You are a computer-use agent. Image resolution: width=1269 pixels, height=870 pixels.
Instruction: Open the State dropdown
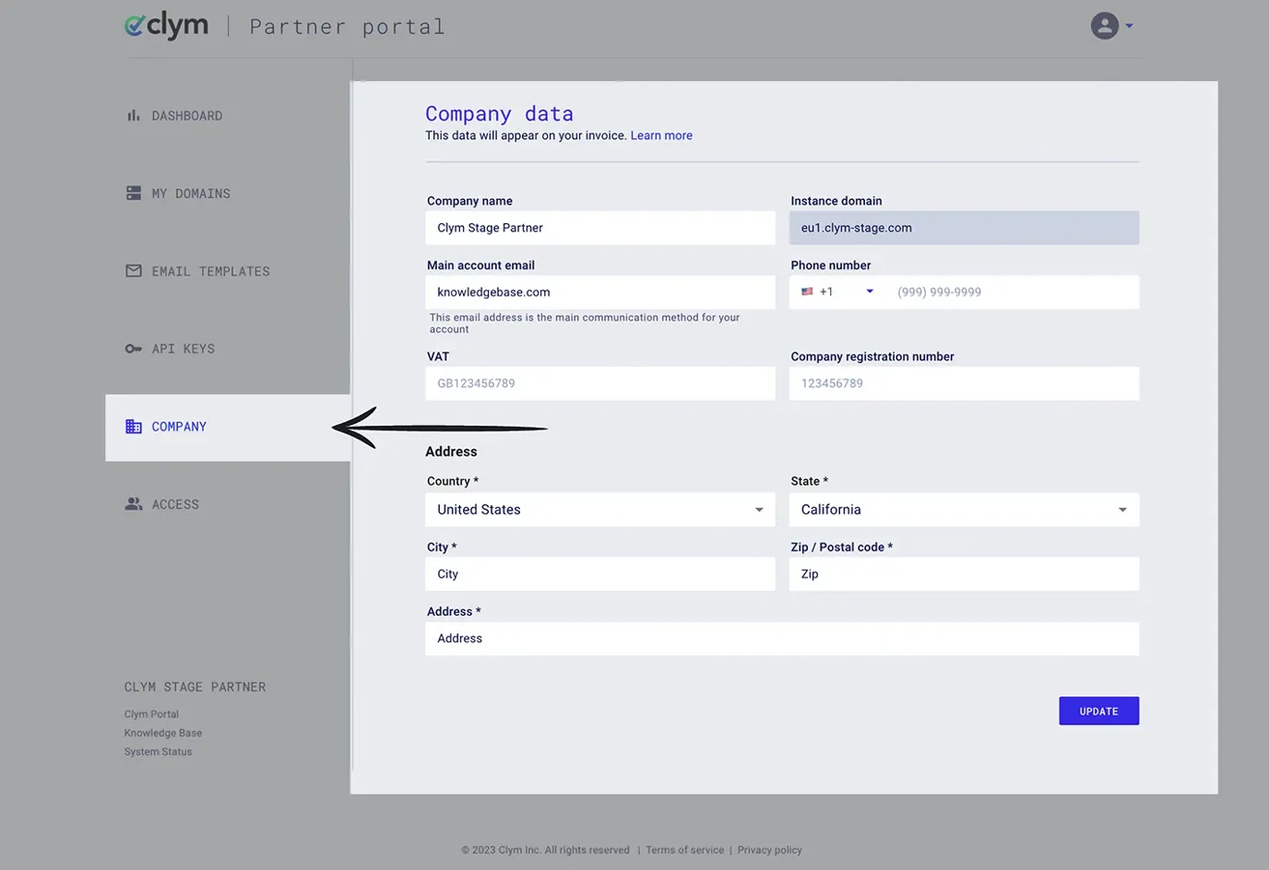tap(964, 510)
